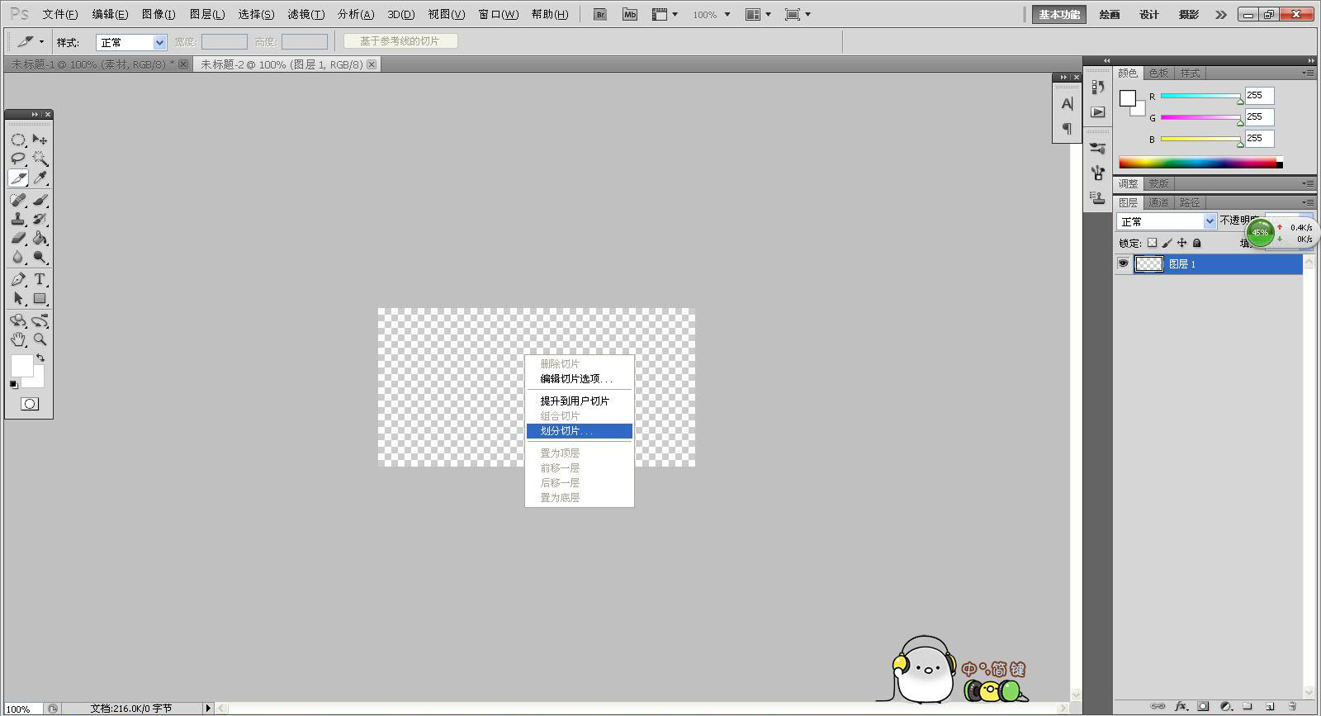Select the Clone Stamp tool
1321x716 pixels.
(x=18, y=219)
